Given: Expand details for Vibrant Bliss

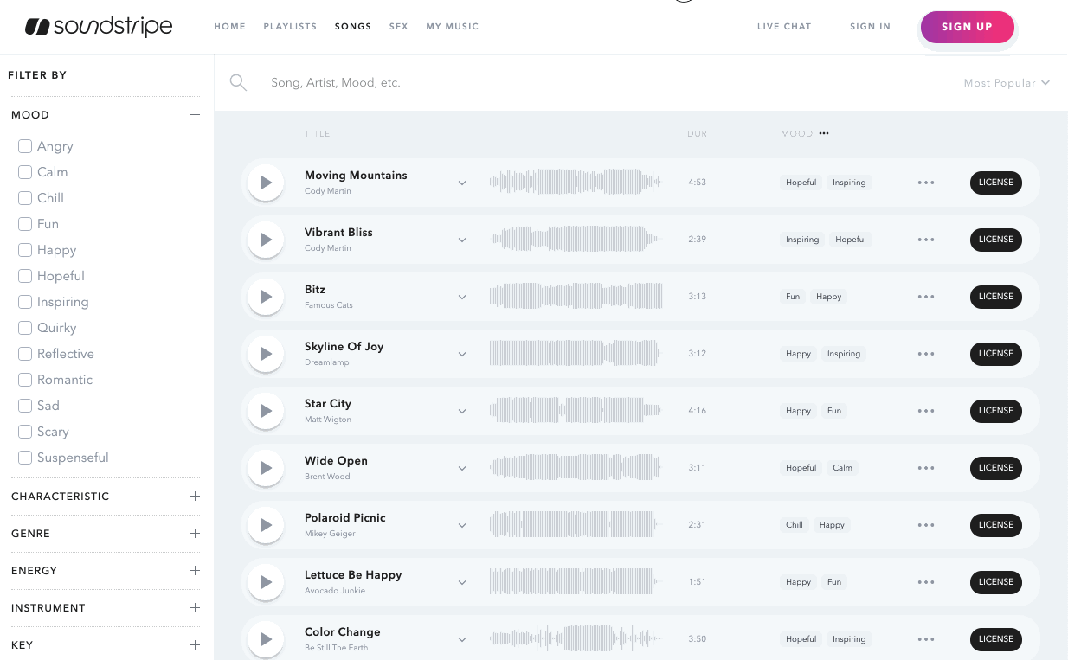Looking at the screenshot, I should coord(461,240).
